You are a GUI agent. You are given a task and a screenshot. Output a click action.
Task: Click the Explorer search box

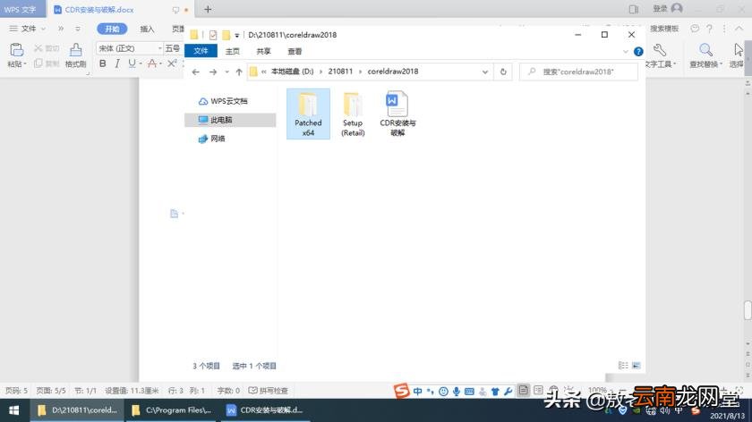[578, 72]
